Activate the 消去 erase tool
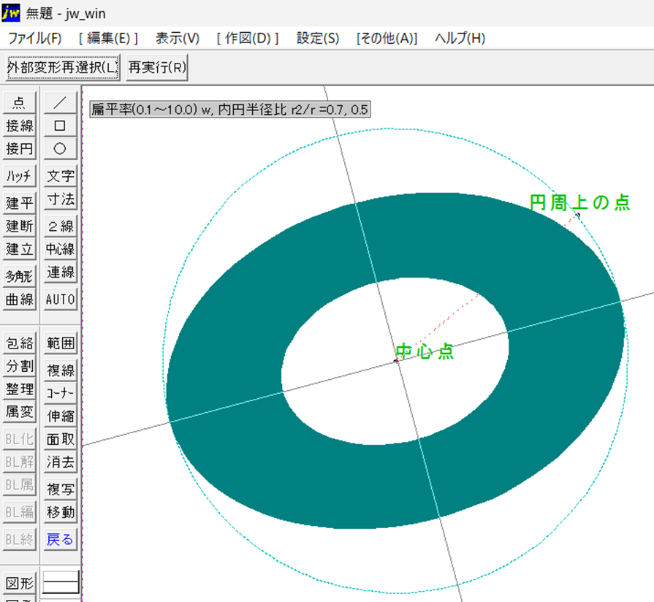 pyautogui.click(x=60, y=462)
